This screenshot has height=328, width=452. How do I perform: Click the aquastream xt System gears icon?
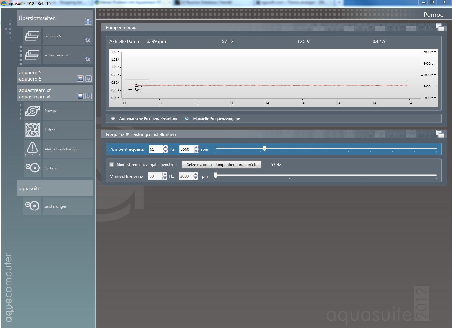pos(32,168)
